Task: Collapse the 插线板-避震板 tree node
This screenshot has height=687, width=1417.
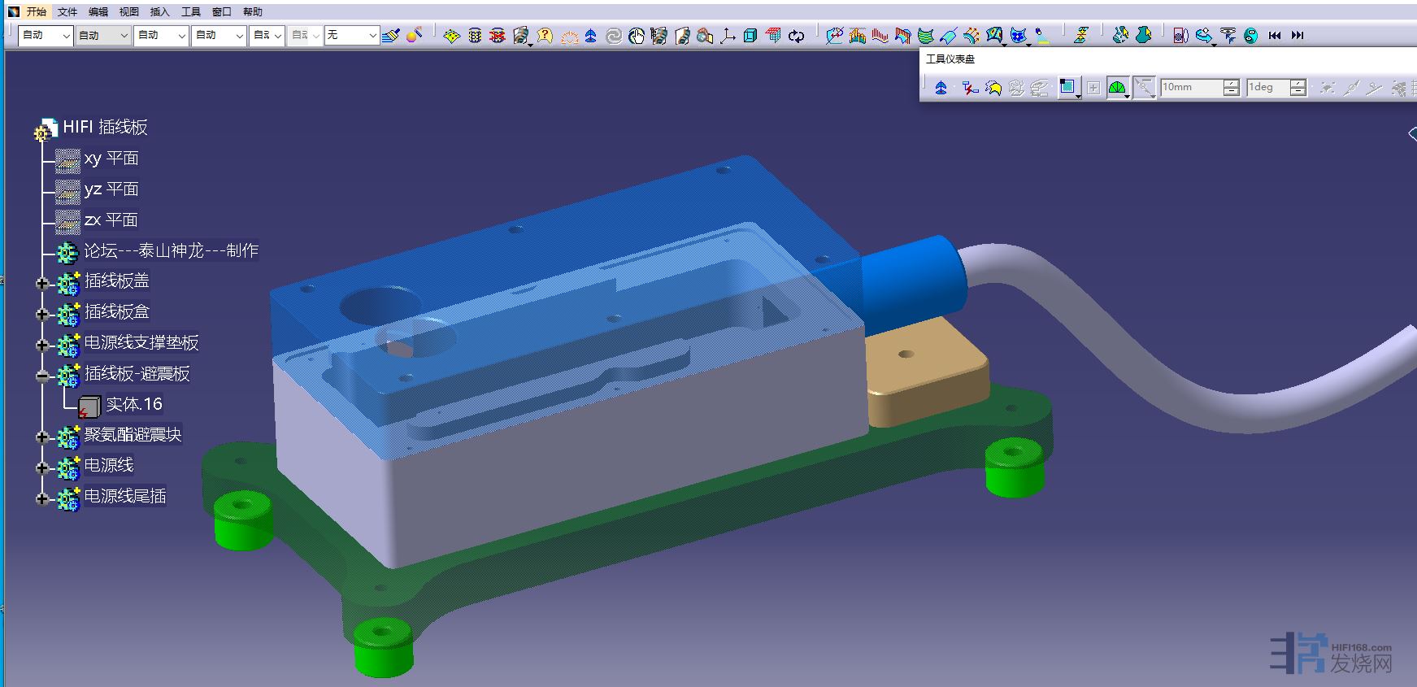Action: pyautogui.click(x=41, y=376)
